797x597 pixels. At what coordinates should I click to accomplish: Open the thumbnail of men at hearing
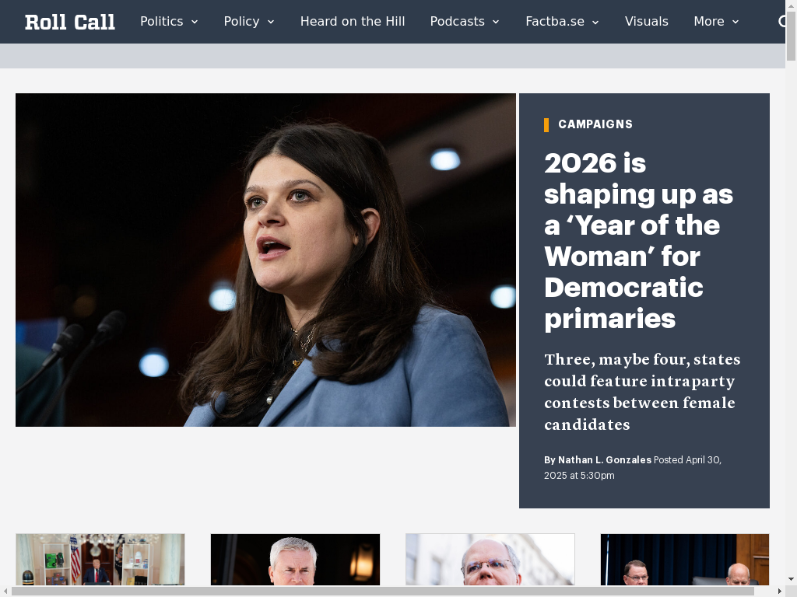(685, 560)
